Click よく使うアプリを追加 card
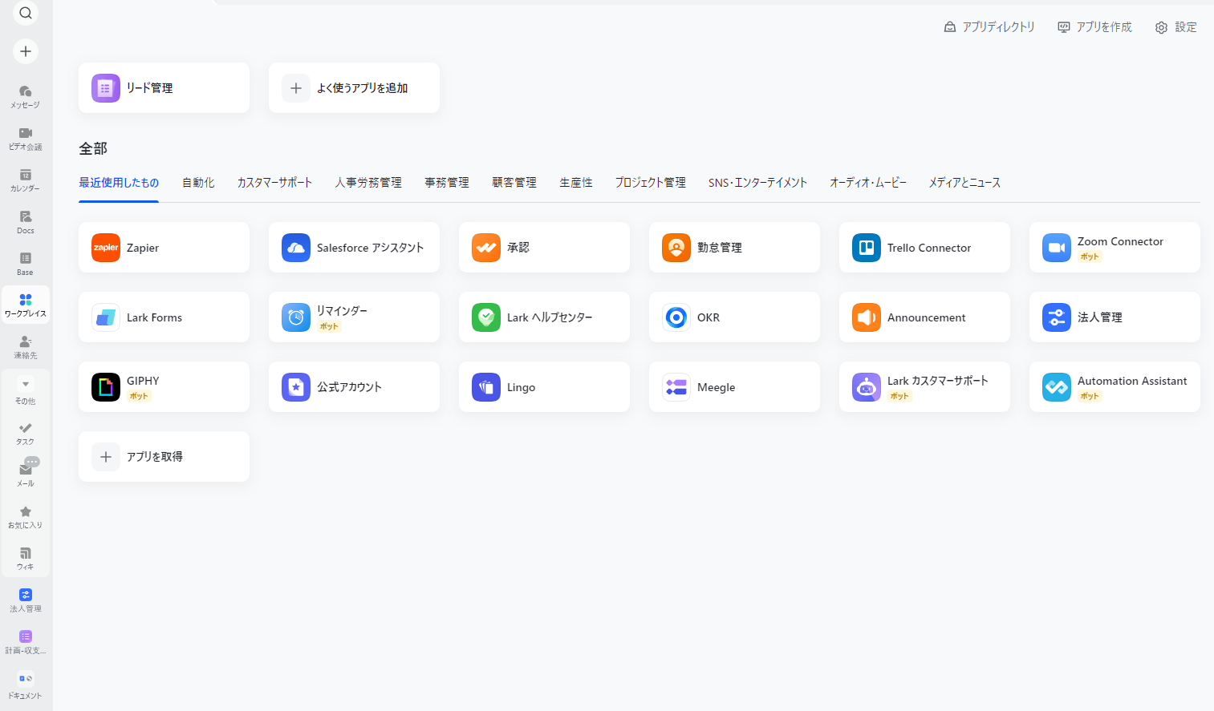Viewport: 1214px width, 711px height. click(354, 88)
